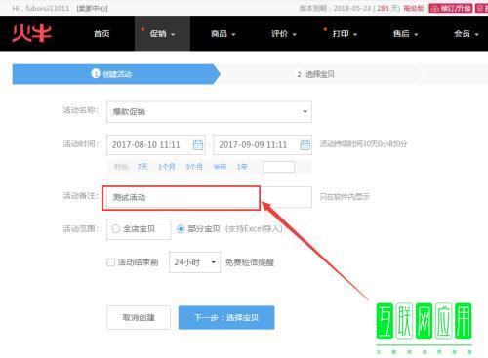The width and height of the screenshot is (488, 358).
Task: Go to 首页 in navigation bar
Action: pyautogui.click(x=102, y=33)
